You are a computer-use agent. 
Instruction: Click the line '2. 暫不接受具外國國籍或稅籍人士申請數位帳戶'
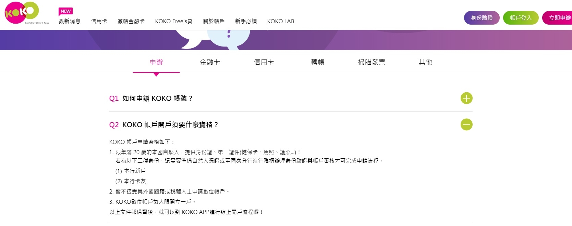[169, 191]
